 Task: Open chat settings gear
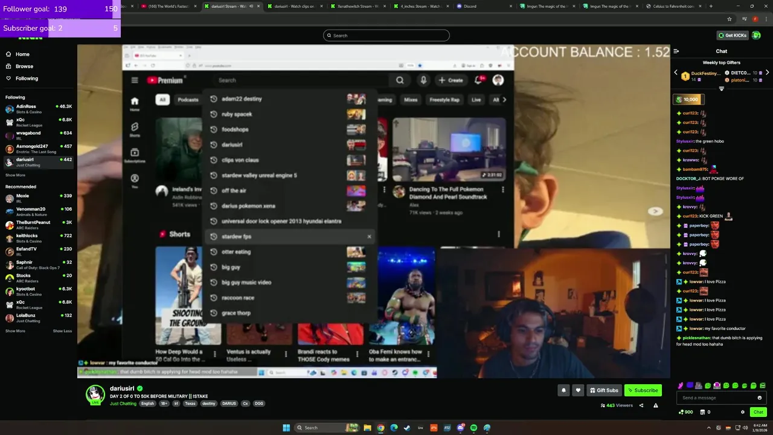click(x=743, y=412)
